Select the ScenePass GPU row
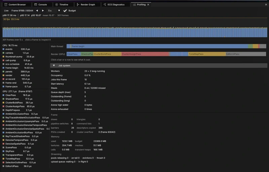 point(17,148)
